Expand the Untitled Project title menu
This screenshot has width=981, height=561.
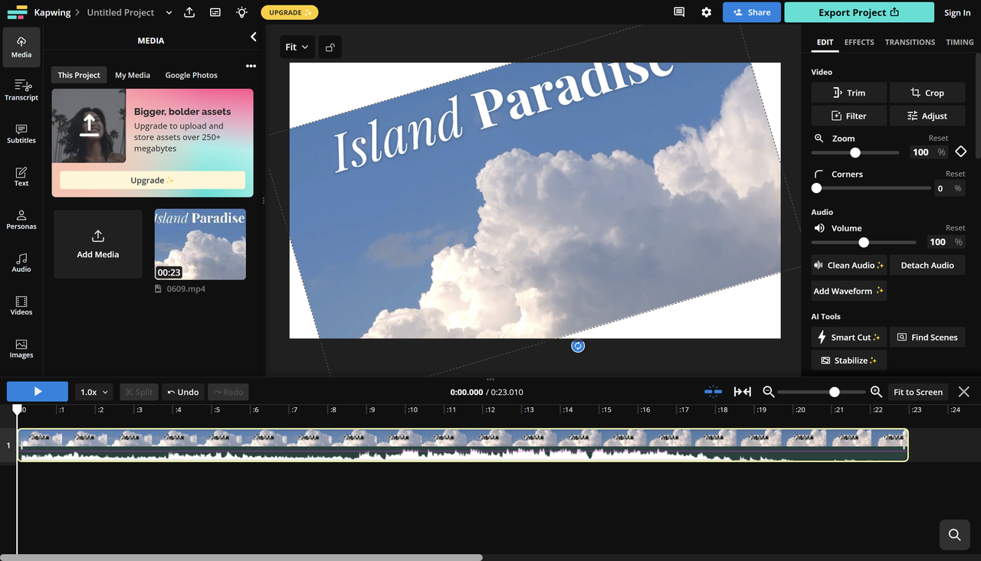(x=168, y=12)
